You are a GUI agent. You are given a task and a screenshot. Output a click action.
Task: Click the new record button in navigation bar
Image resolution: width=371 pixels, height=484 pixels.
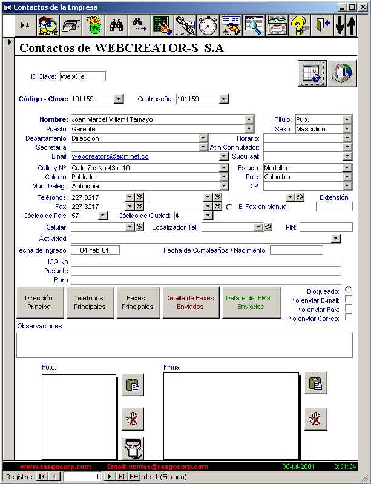[x=134, y=477]
